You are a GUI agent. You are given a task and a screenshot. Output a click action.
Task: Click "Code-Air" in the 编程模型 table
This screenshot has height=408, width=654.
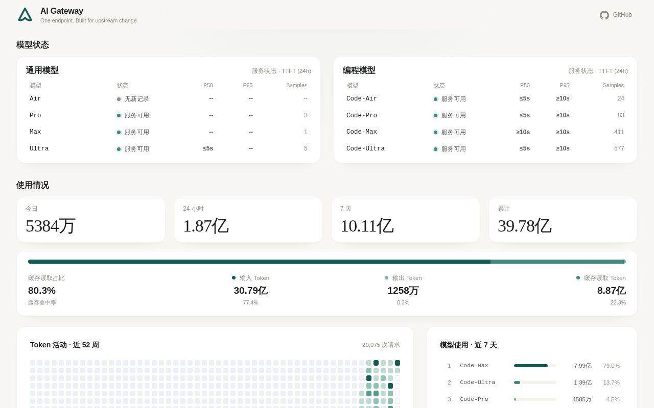pos(362,98)
